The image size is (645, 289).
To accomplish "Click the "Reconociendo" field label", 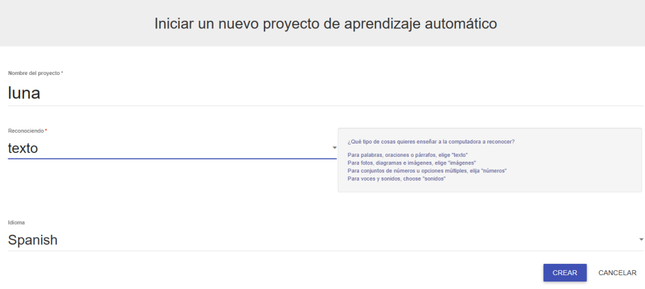I will 26,130.
